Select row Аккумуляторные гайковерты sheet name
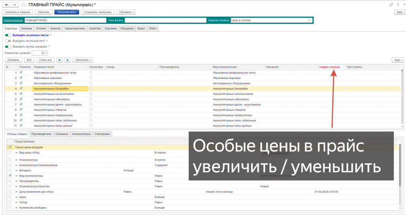 pos(52,99)
